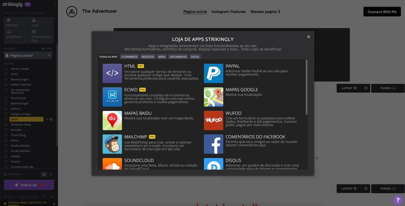The width and height of the screenshot is (405, 206).
Task: Select the Travel Blog section
Action: tap(18, 135)
